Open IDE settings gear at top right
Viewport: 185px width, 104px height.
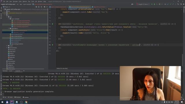pyautogui.click(x=184, y=4)
